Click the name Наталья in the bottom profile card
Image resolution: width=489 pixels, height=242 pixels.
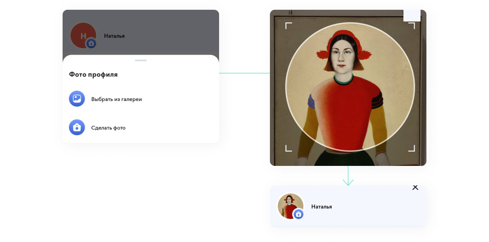click(322, 206)
